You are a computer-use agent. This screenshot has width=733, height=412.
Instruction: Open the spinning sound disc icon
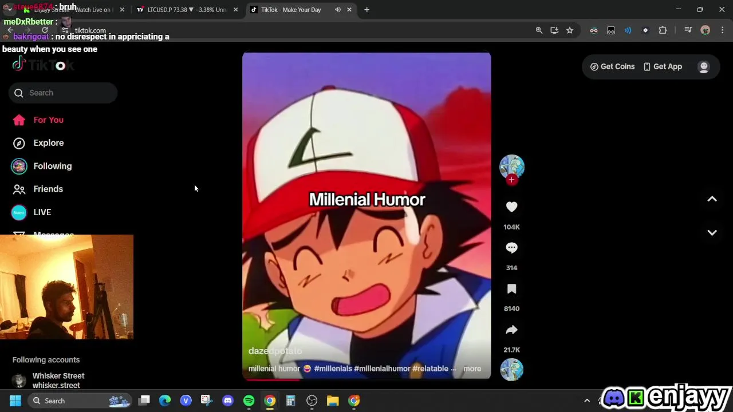(511, 370)
